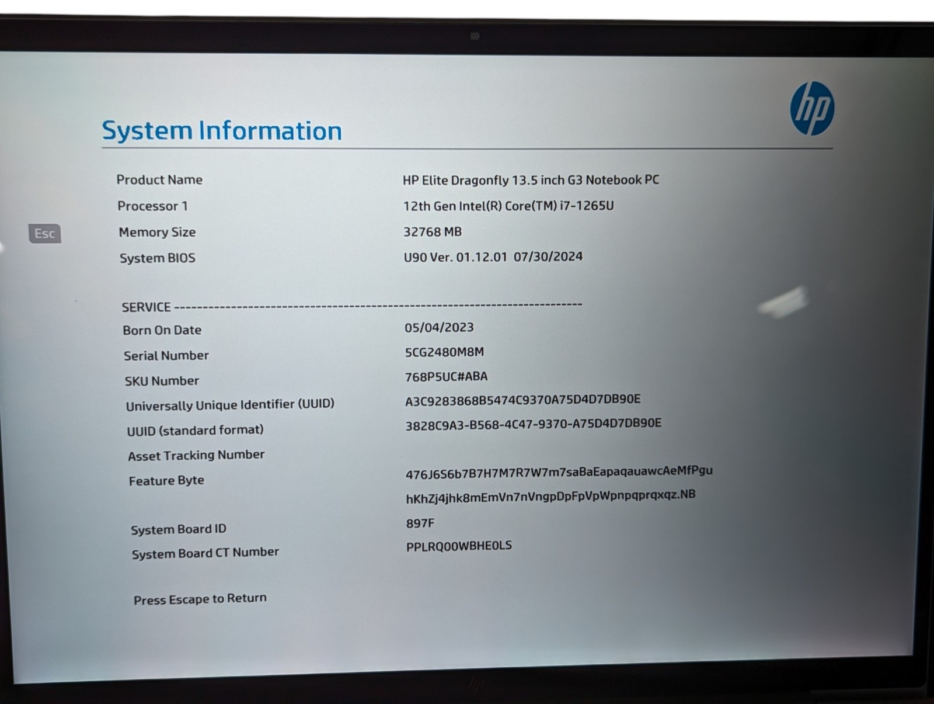Select the System Board CT Number label
Screen dimensions: 934x704
tap(205, 553)
